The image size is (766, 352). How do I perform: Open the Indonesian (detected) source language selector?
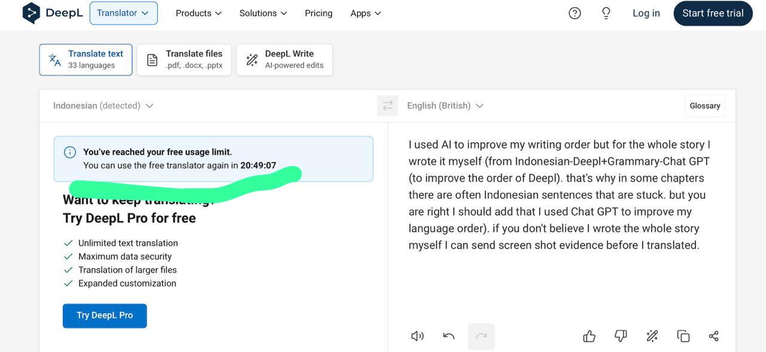pos(103,106)
